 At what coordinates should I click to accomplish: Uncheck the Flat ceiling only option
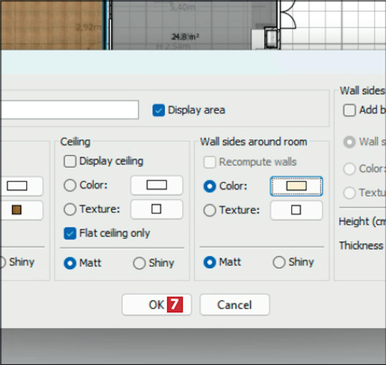(70, 234)
